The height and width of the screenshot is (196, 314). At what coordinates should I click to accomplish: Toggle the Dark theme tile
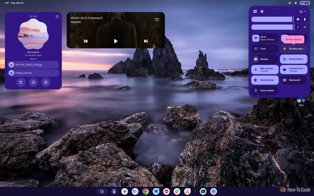coord(265,80)
